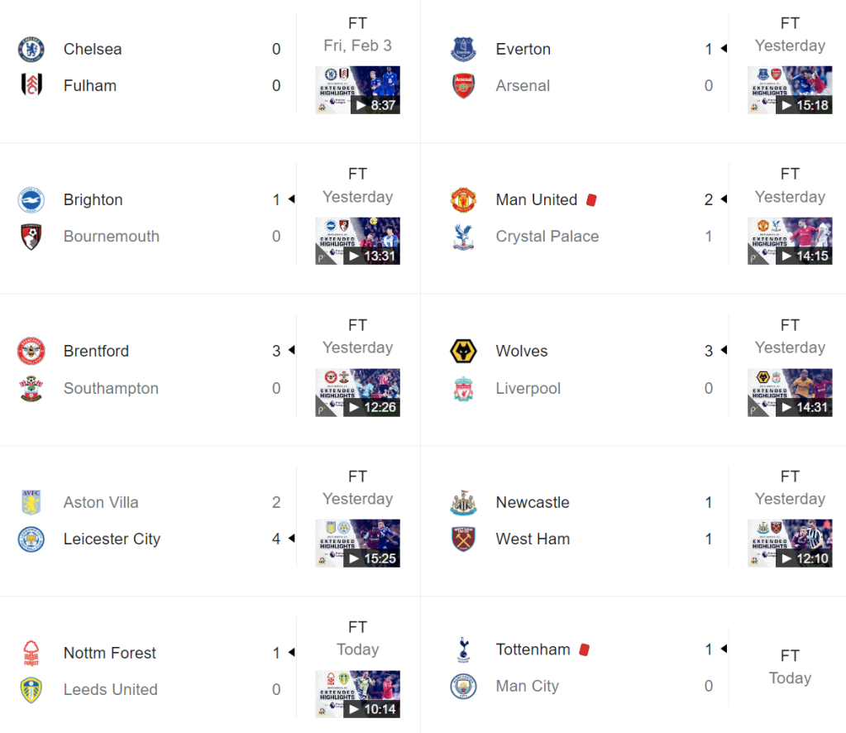Click the Wolves club crest icon

(x=464, y=352)
